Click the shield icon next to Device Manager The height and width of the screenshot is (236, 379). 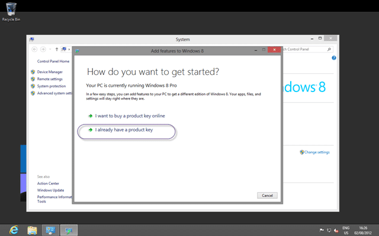[33, 72]
